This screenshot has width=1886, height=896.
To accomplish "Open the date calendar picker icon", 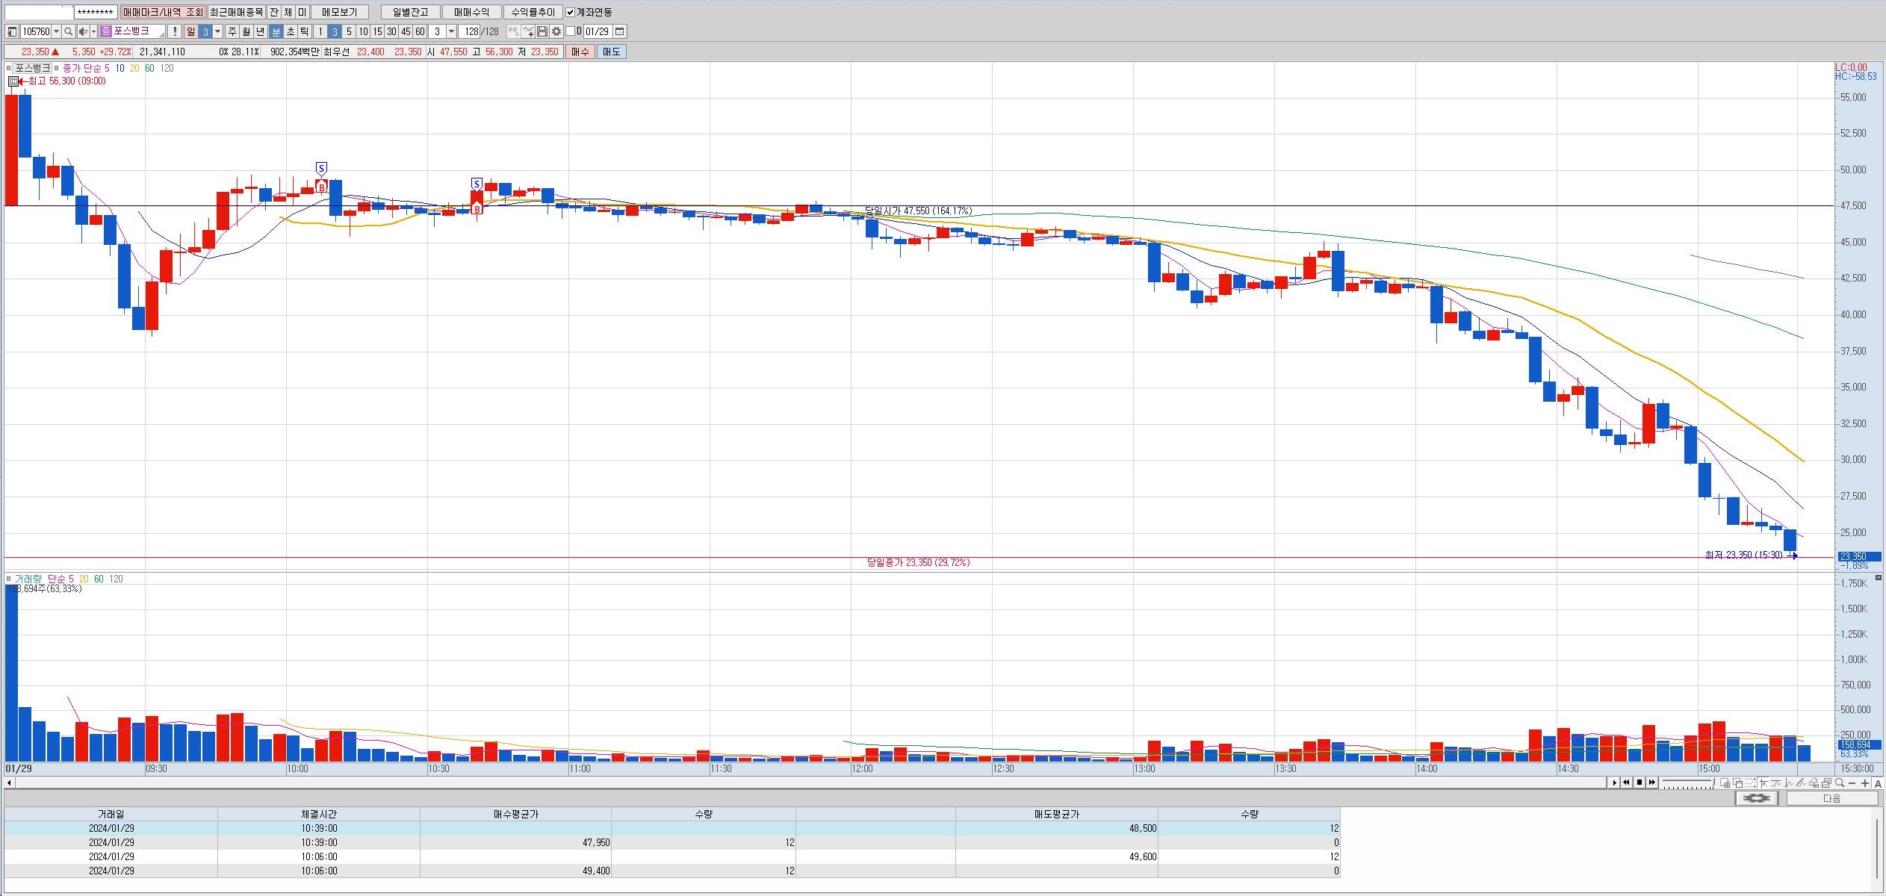I will click(x=620, y=31).
